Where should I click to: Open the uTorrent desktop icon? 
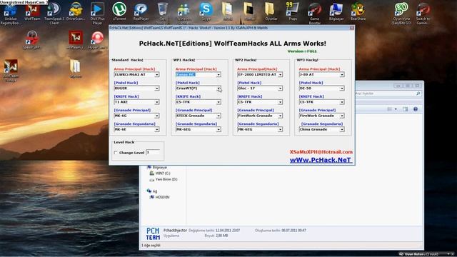click(x=119, y=11)
